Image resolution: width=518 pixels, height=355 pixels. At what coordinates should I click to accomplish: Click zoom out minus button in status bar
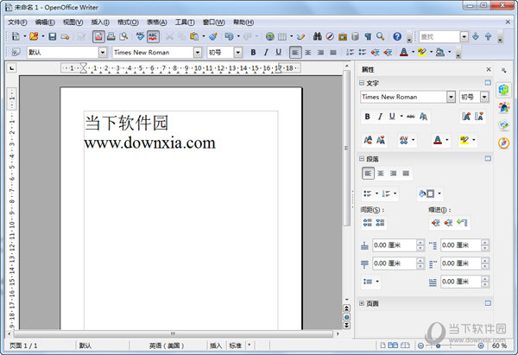[x=420, y=345]
